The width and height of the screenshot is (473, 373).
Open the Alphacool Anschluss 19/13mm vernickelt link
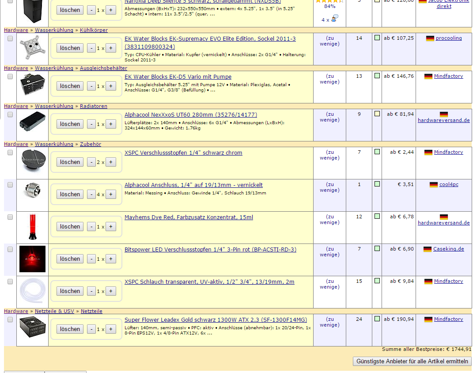click(x=194, y=185)
